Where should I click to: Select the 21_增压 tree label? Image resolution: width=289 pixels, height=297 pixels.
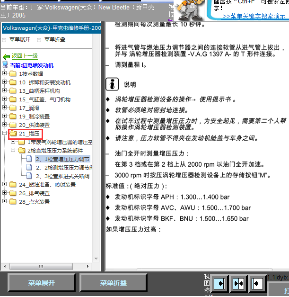[x=29, y=134]
